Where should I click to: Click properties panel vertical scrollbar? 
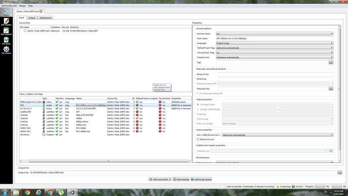pyautogui.click(x=339, y=89)
